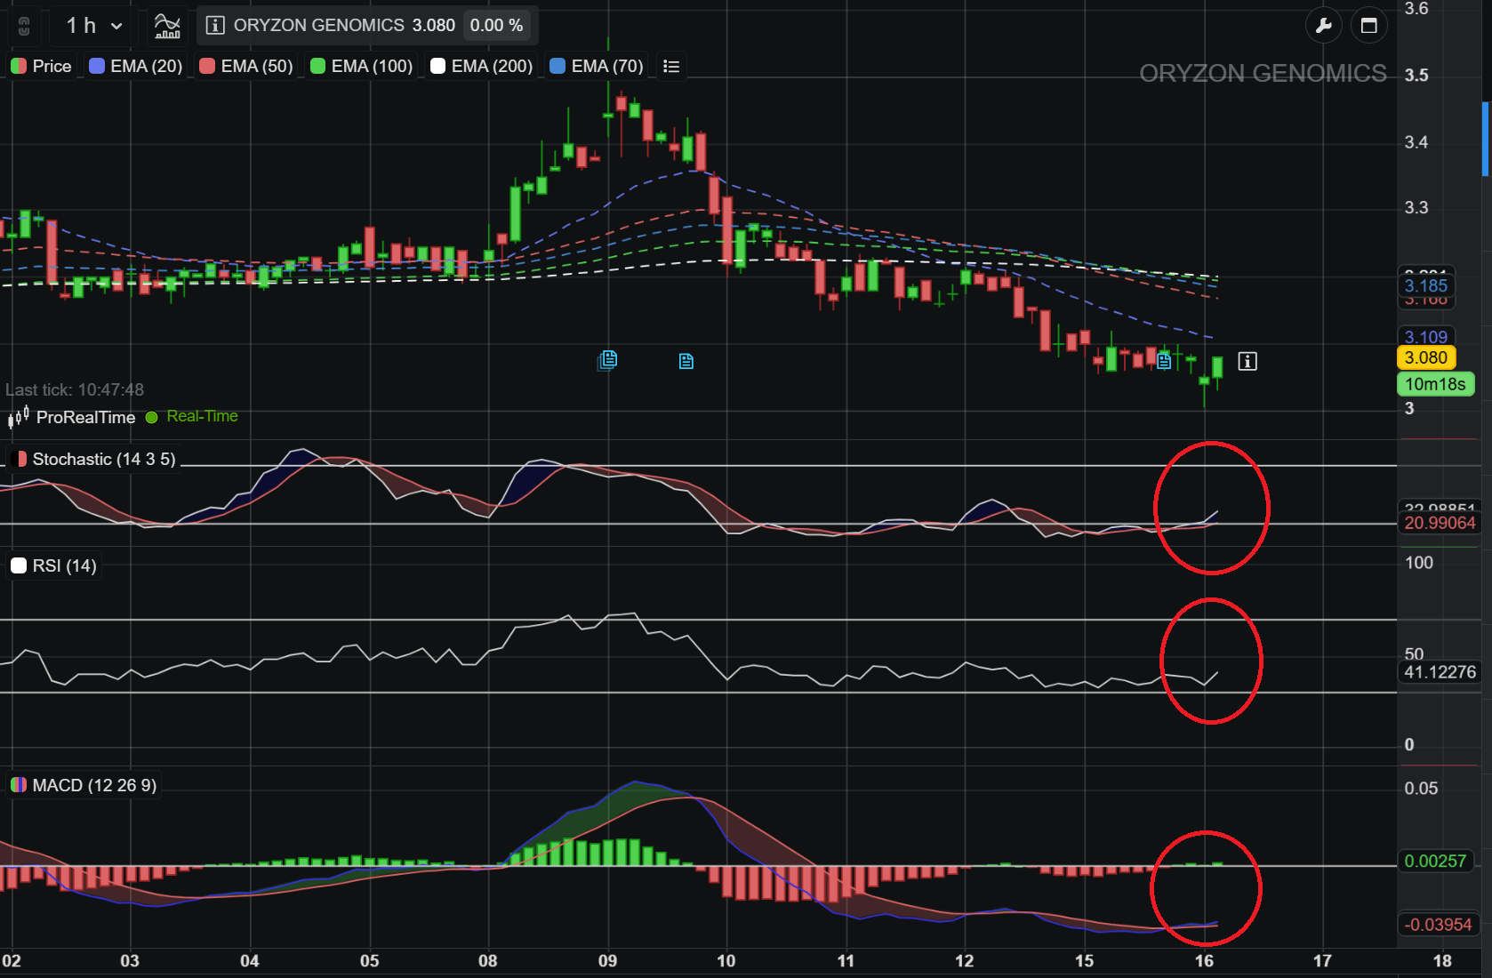Select the chart type icon beside the timeframe
Screen dimensions: 1492x978
[165, 26]
